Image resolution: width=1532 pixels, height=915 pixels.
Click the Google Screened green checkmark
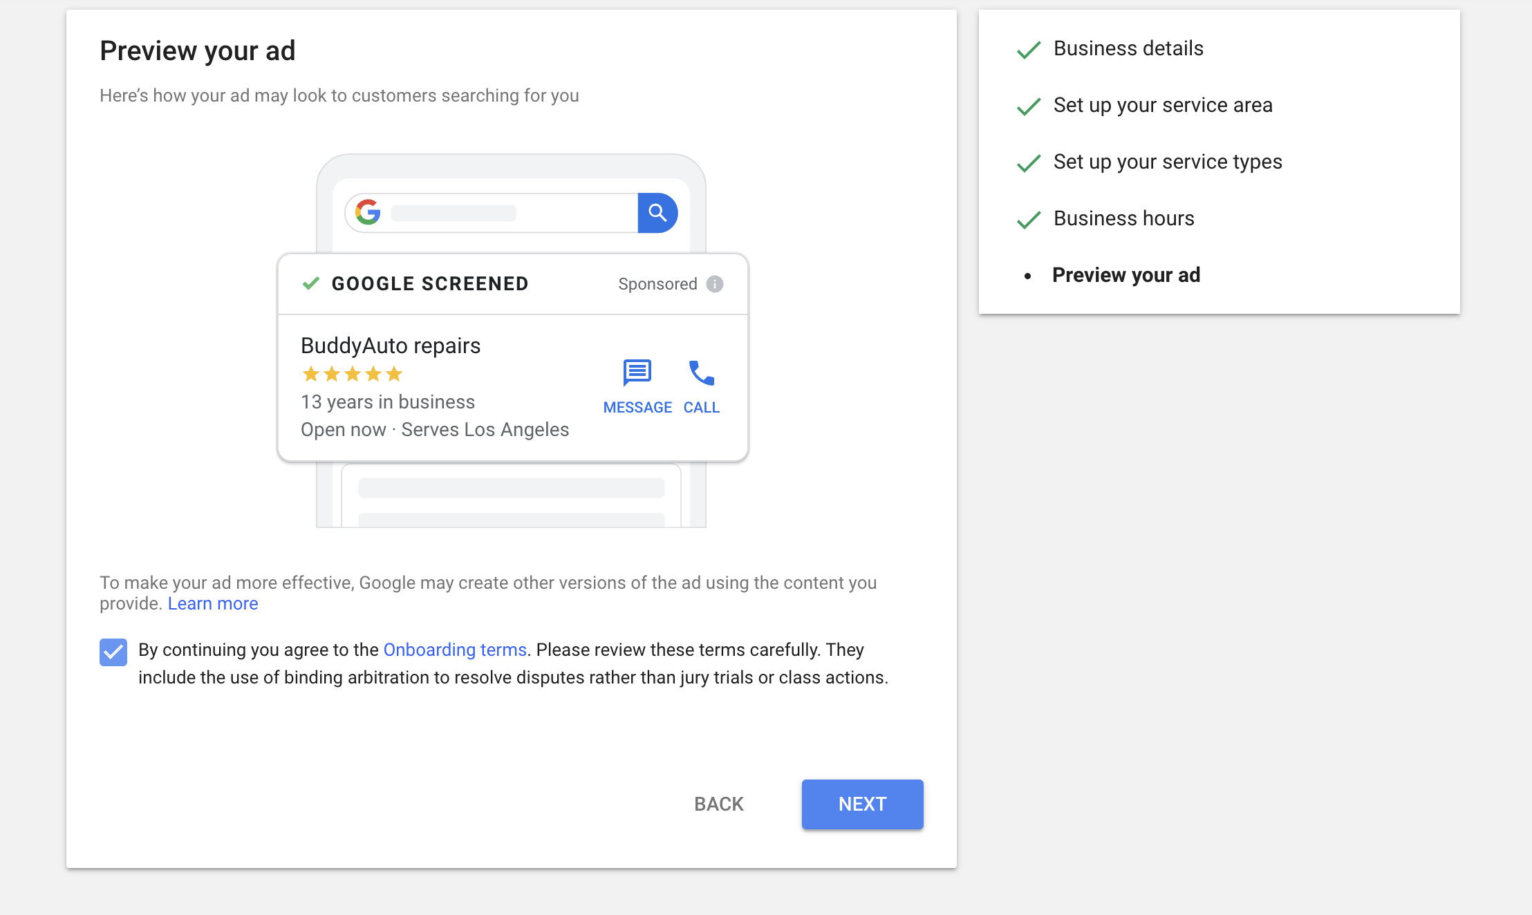coord(311,283)
